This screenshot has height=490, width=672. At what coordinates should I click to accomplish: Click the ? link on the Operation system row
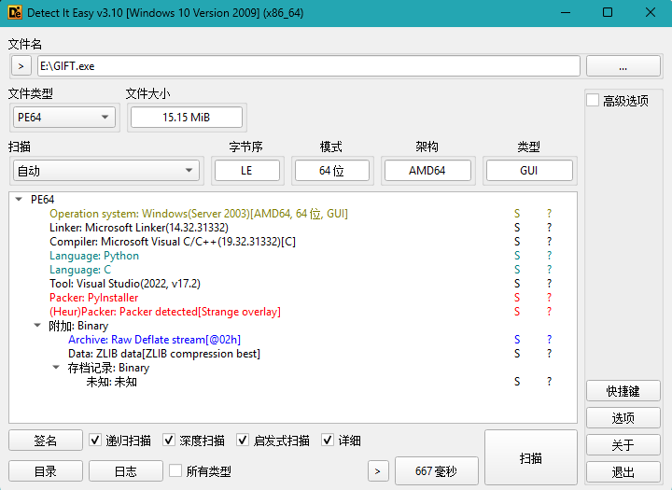[549, 214]
